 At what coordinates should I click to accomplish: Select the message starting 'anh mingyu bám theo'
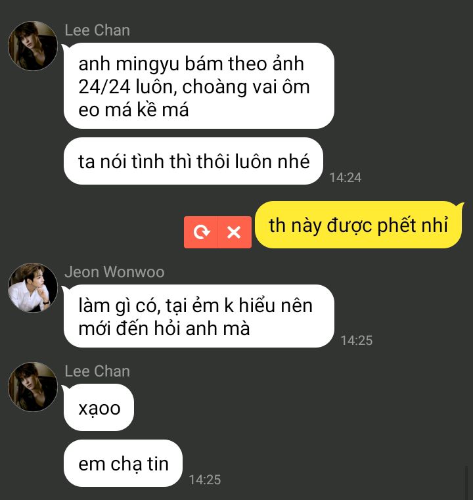(x=199, y=86)
